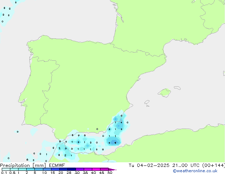Click the Ibiza island outline
Image resolution: width=225 pixels, height=174 pixels.
coord(147,102)
